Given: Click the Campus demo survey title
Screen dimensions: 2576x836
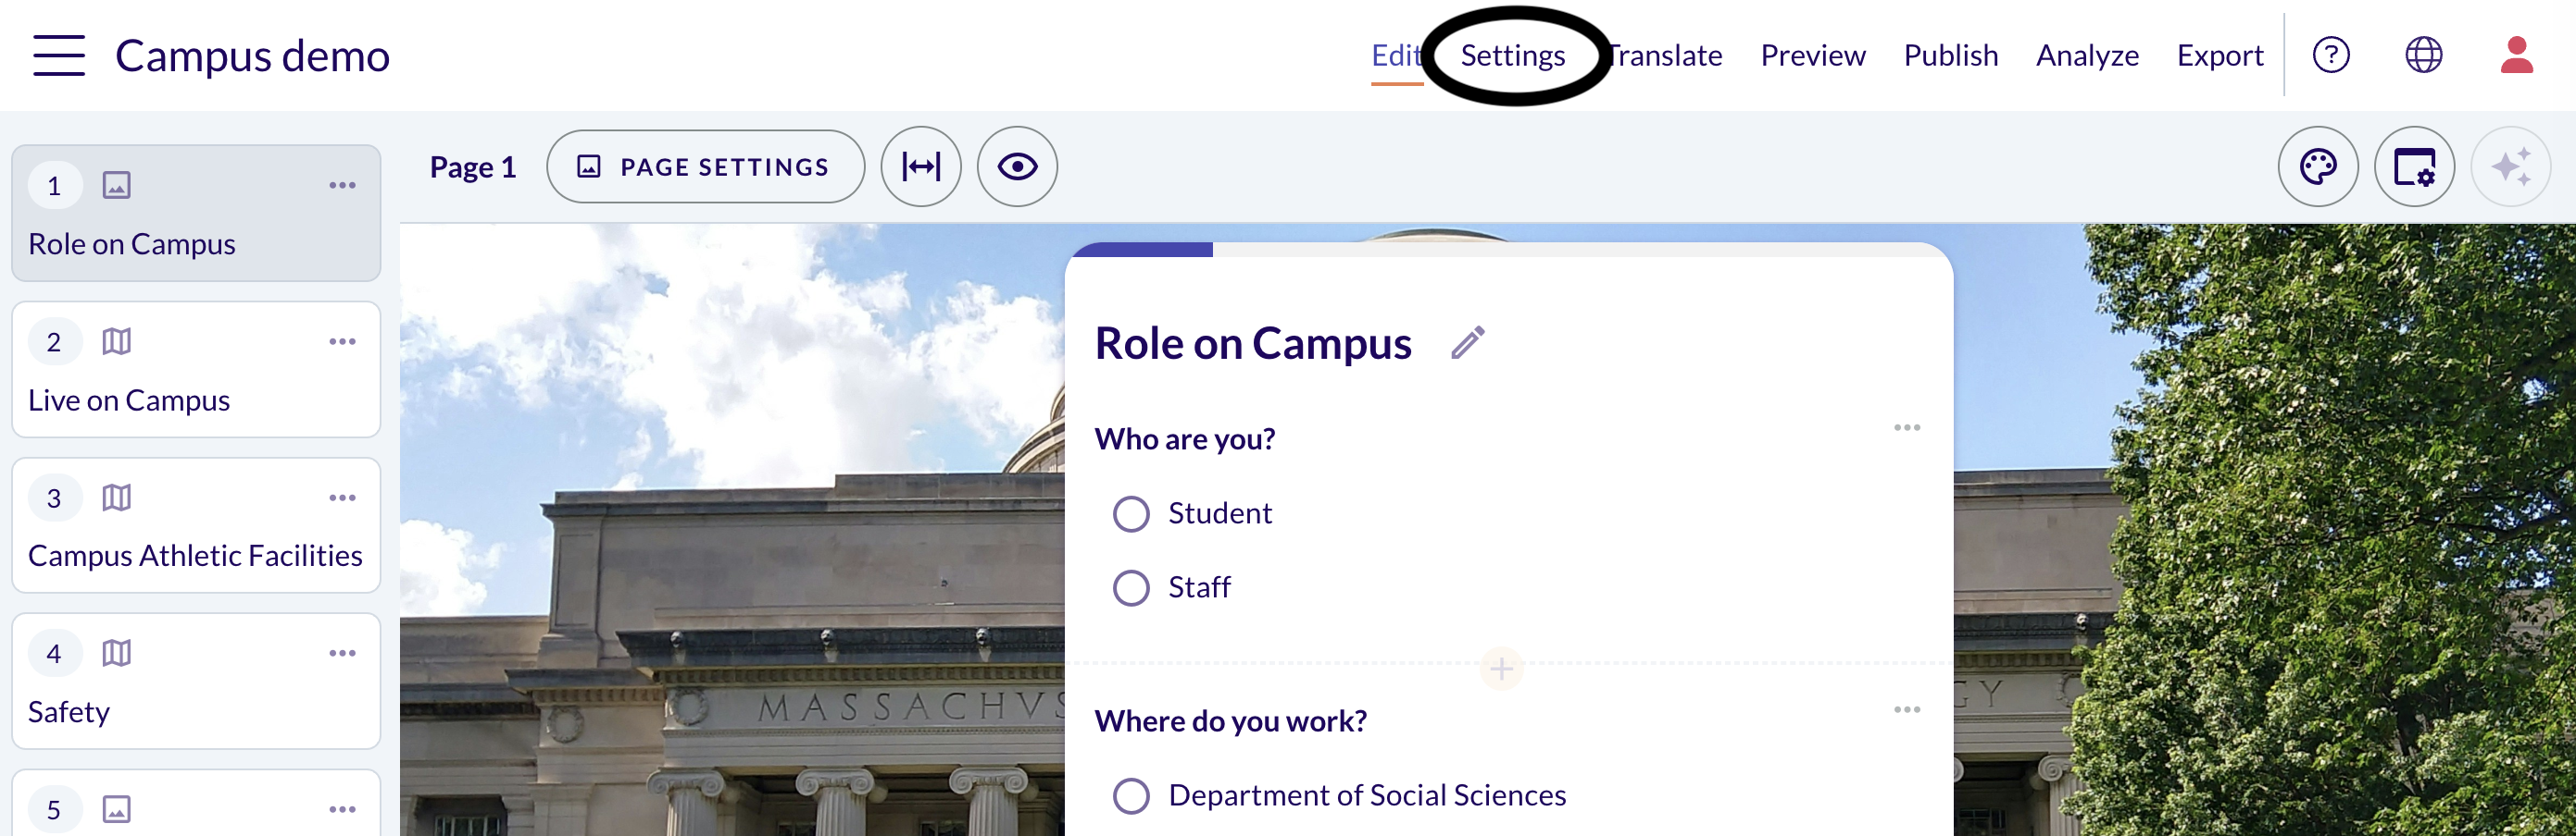Looking at the screenshot, I should pos(252,55).
